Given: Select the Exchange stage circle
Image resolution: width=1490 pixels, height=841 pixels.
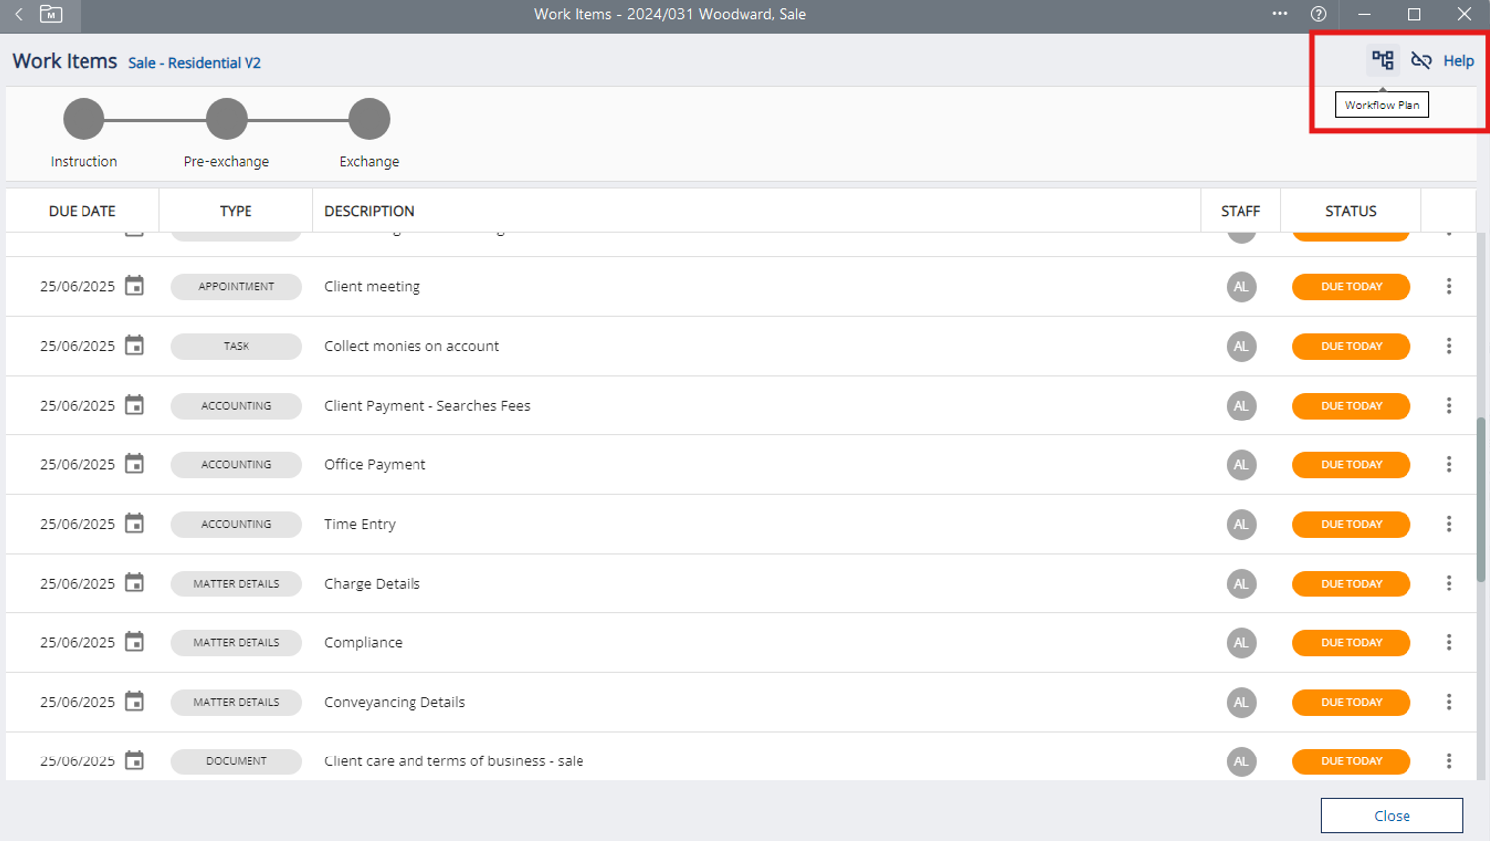Looking at the screenshot, I should (369, 119).
